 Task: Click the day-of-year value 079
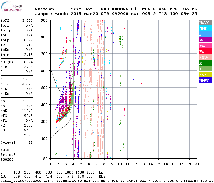point(105,14)
